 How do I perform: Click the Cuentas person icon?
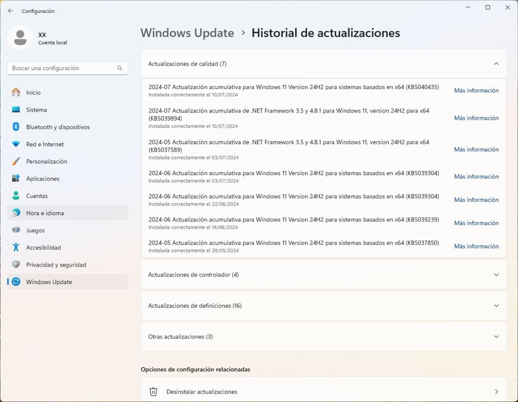(16, 196)
